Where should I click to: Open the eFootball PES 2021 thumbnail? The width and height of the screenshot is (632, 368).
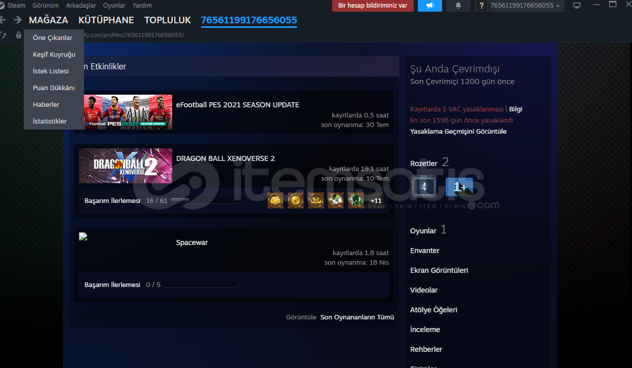tap(128, 112)
